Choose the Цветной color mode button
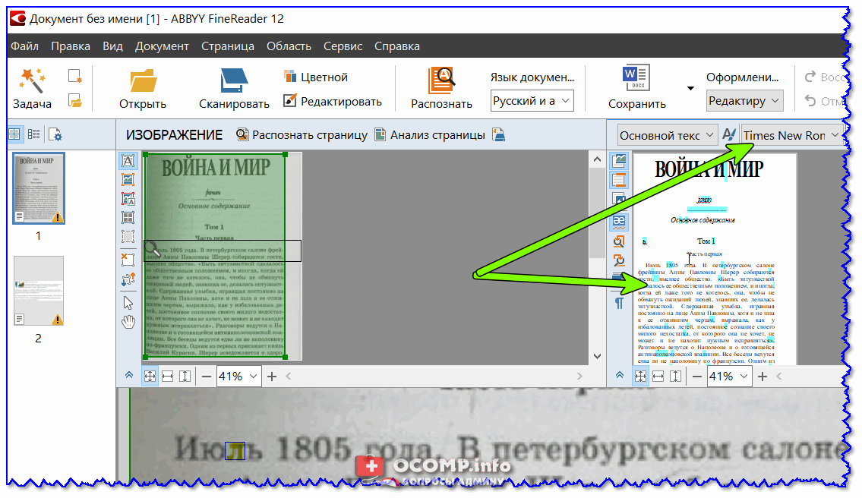 tap(315, 77)
